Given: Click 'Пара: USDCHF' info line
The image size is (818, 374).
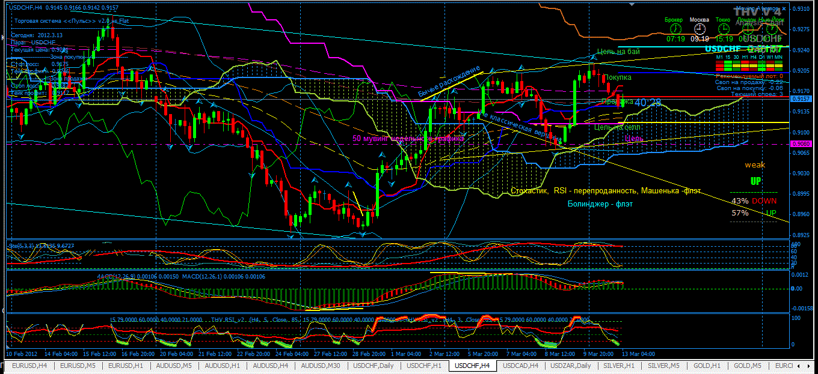Looking at the screenshot, I should click(x=33, y=43).
